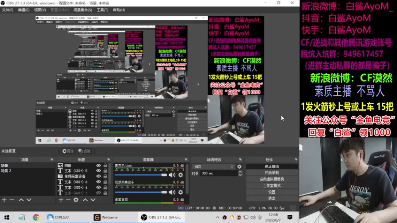This screenshot has height=223, width=397.
Task: Open the 属性 properties button above docks
Action: click(x=68, y=151)
